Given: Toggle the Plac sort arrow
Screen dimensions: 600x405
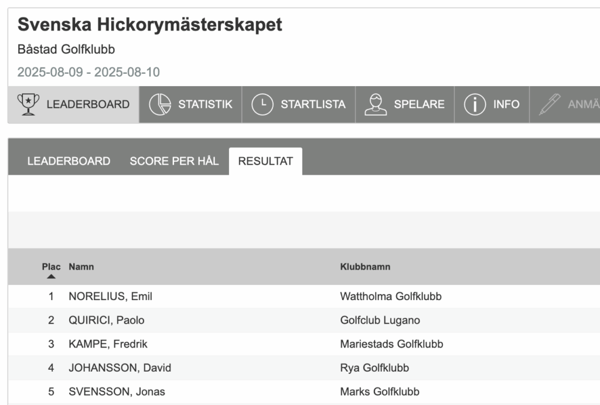Looking at the screenshot, I should (52, 277).
